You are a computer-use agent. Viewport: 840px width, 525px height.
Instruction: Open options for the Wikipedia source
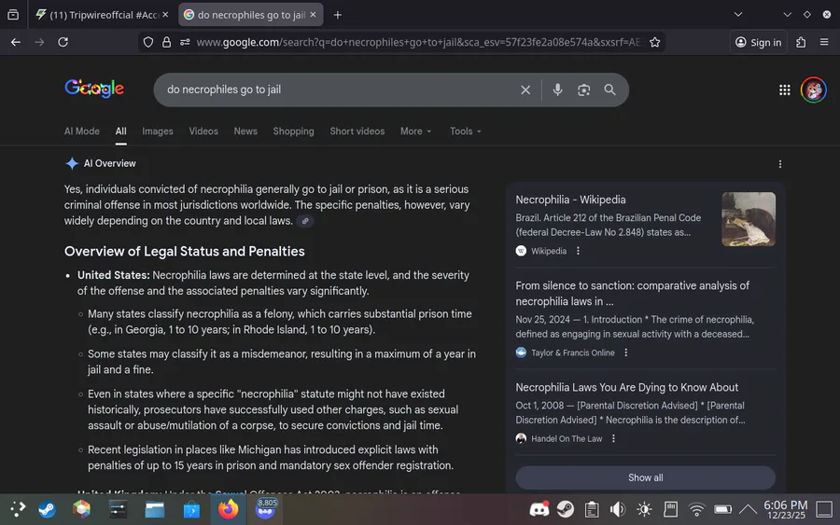pyautogui.click(x=578, y=251)
